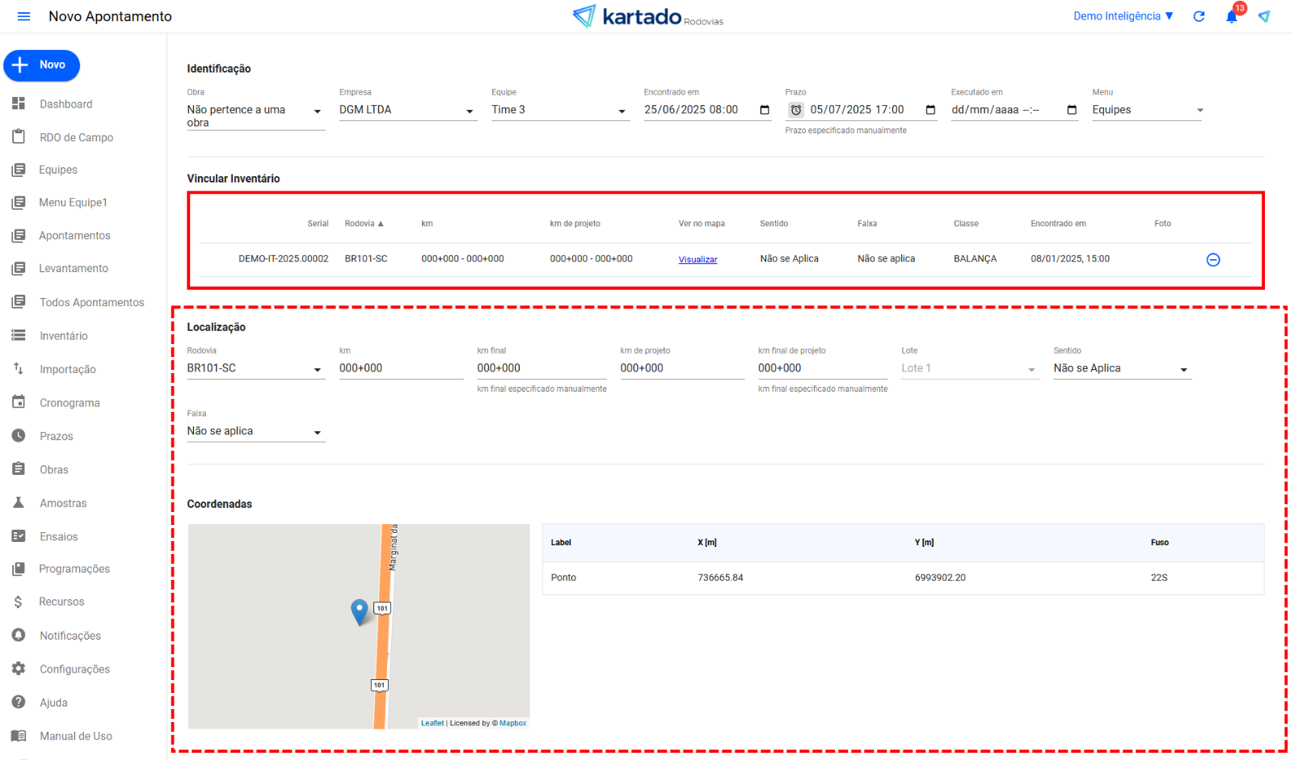Click the Novo button

tap(42, 65)
